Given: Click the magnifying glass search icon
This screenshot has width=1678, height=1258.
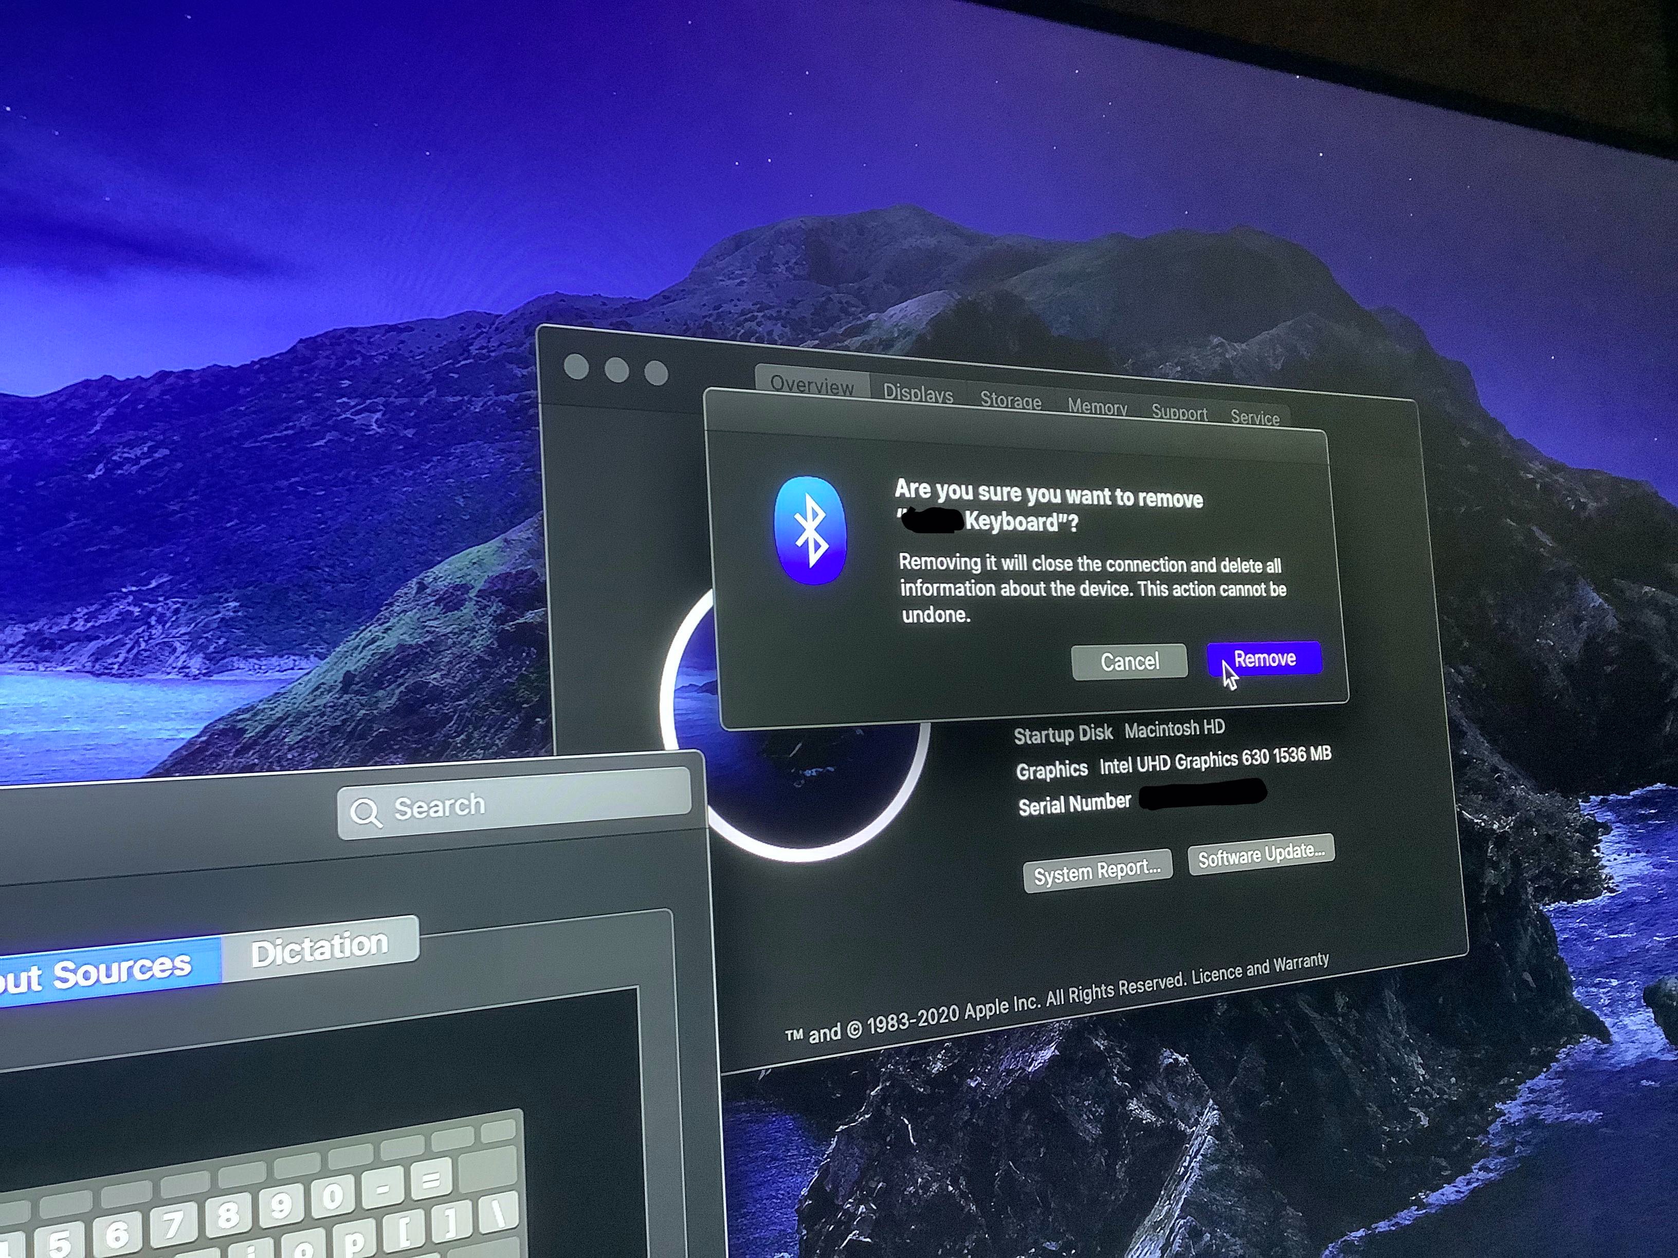Looking at the screenshot, I should [x=365, y=813].
